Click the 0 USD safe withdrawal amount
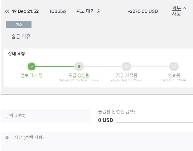The height and width of the screenshot is (151, 193). click(105, 120)
